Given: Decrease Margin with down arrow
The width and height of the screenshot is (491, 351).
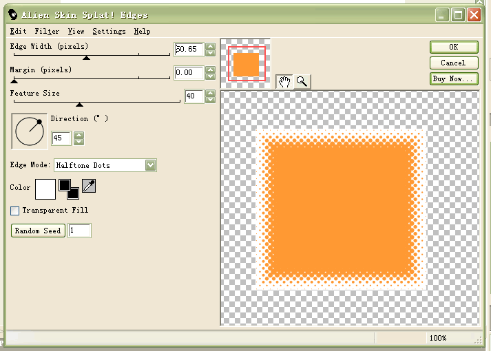Looking at the screenshot, I should click(x=211, y=76).
